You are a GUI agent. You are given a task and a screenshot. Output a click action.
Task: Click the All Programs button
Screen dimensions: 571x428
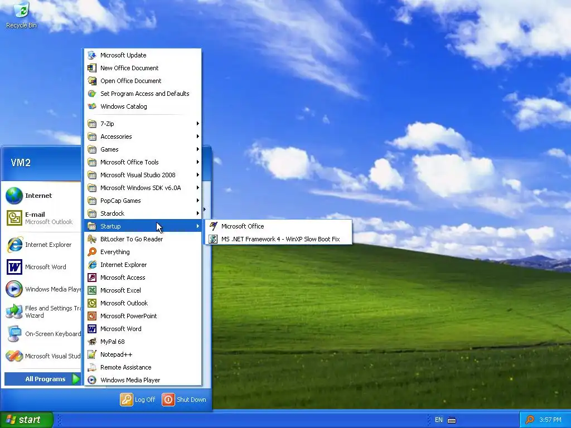pos(42,379)
